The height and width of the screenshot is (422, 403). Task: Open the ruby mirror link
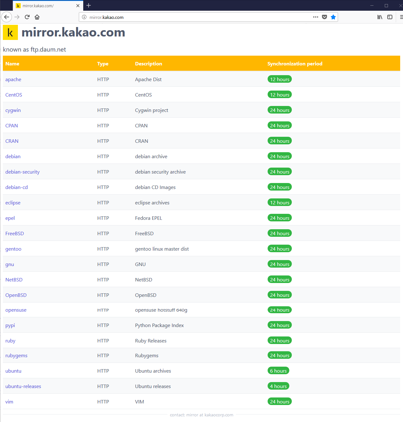click(10, 341)
